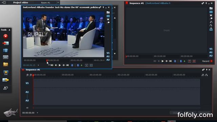Jump to end in the Sequence #1 viewer

tap(170, 61)
